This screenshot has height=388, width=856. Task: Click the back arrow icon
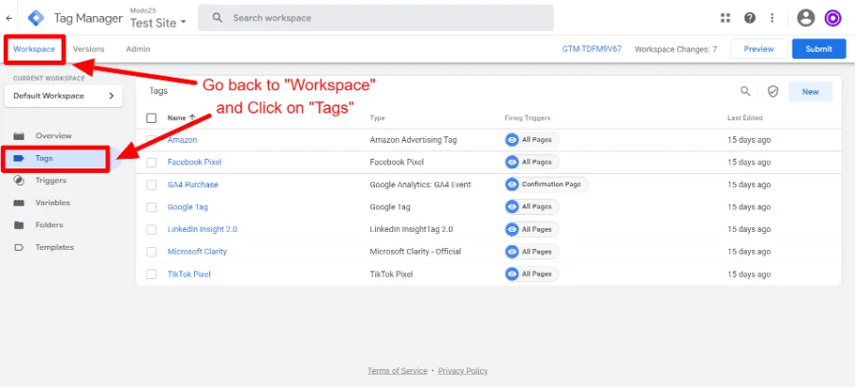9,18
